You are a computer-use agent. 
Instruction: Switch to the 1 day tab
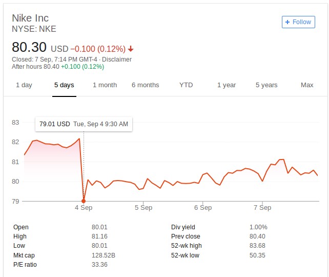24,85
